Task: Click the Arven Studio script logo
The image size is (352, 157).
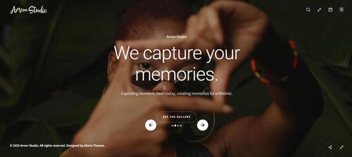Action: click(x=28, y=10)
